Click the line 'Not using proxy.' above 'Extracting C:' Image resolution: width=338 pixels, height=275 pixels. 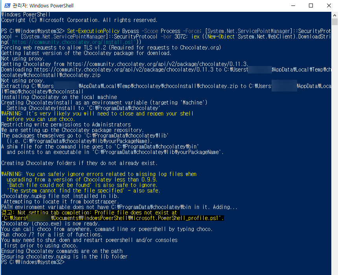pyautogui.click(x=23, y=81)
